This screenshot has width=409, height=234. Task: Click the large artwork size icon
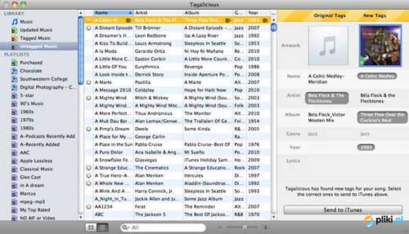tap(265, 227)
